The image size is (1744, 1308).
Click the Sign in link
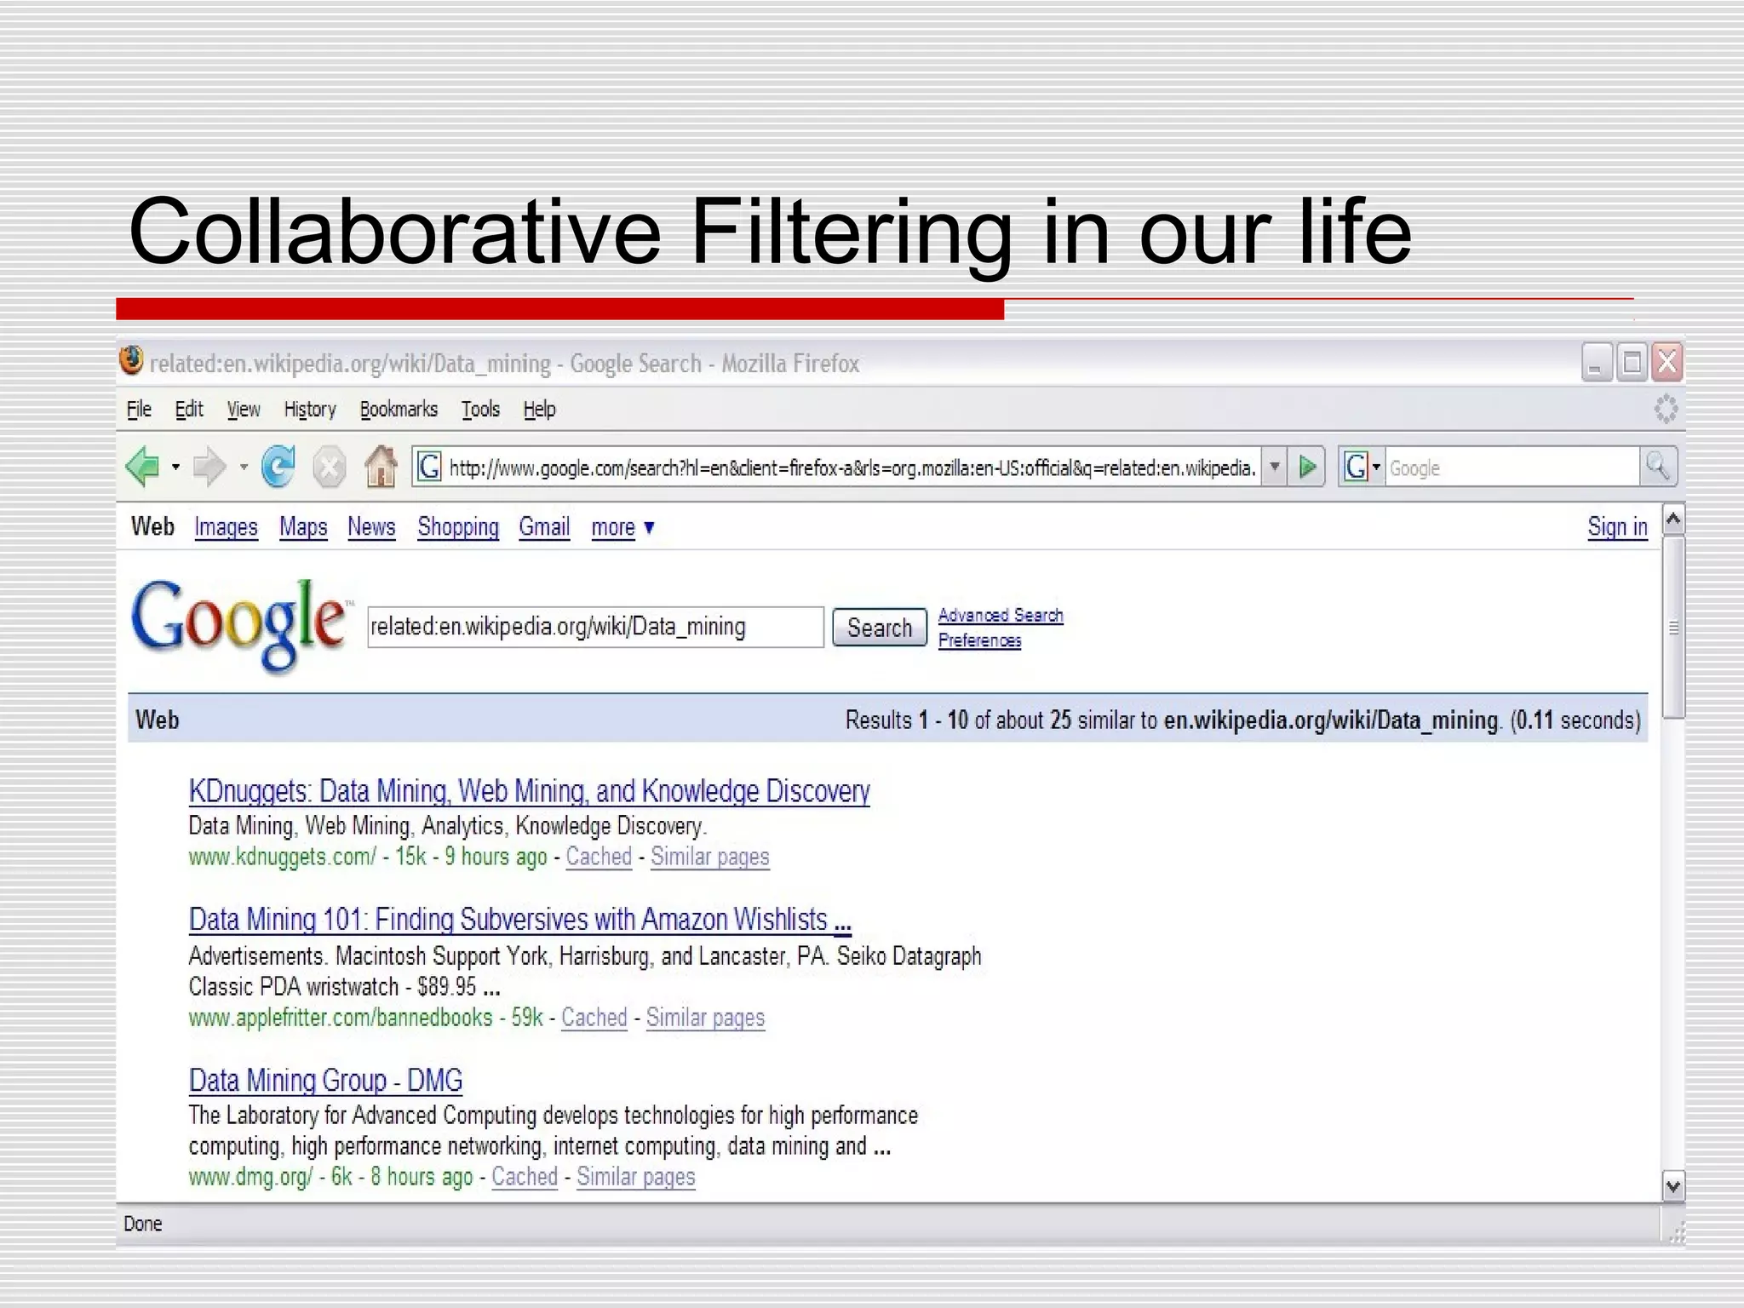pyautogui.click(x=1617, y=527)
